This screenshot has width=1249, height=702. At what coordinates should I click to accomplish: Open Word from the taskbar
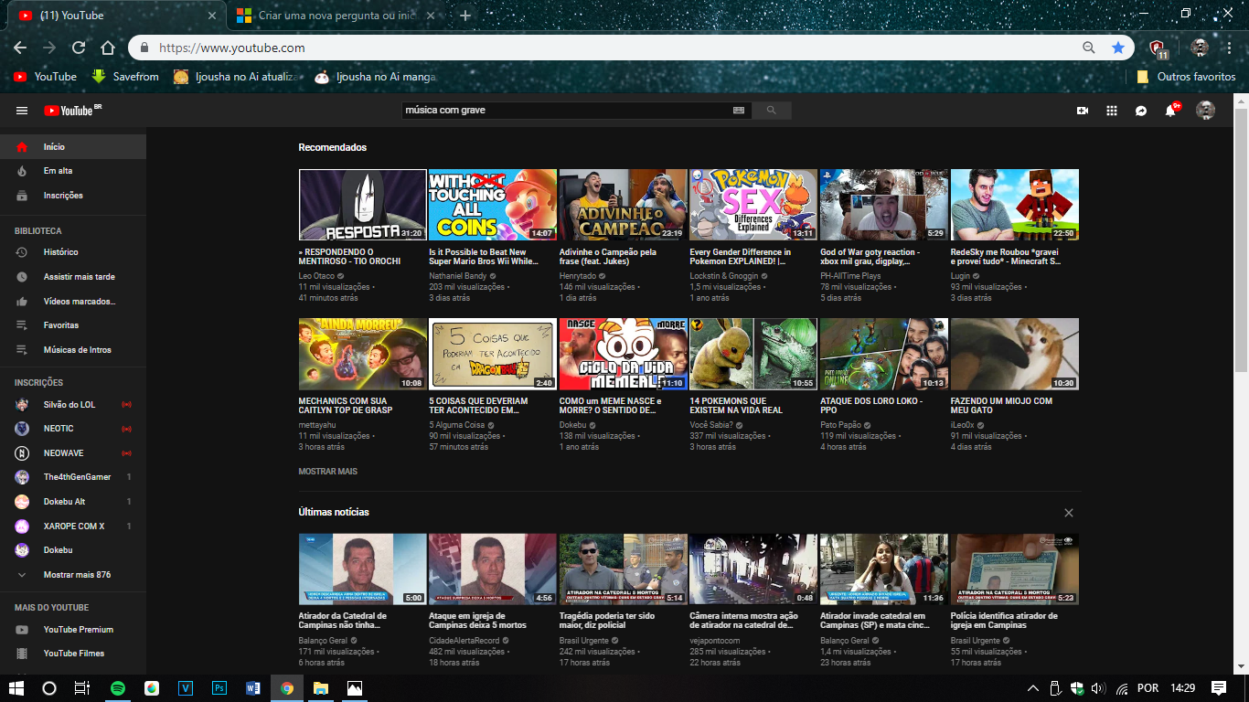click(253, 688)
